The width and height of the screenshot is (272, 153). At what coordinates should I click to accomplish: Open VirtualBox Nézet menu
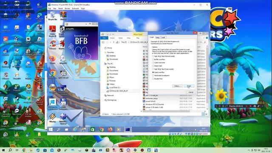coord(60,8)
